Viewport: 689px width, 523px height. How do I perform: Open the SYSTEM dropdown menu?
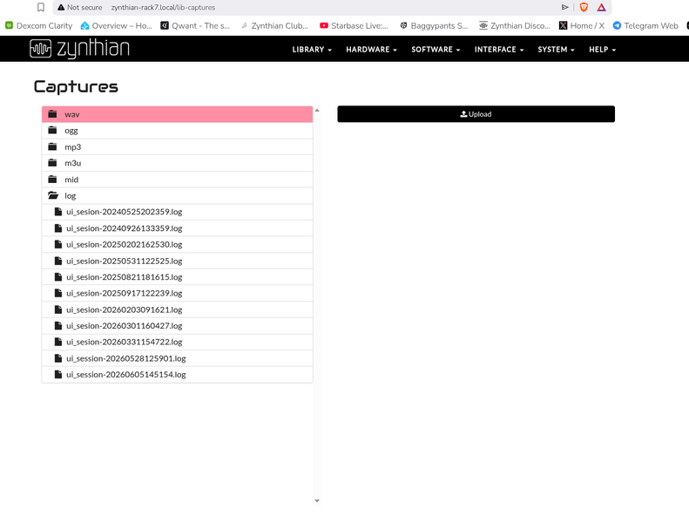point(556,50)
